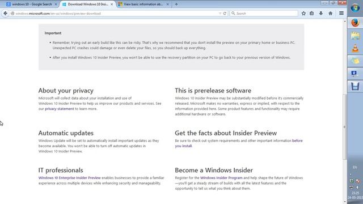Click the Search box in the toolbar
363x204 pixels.
point(264,14)
